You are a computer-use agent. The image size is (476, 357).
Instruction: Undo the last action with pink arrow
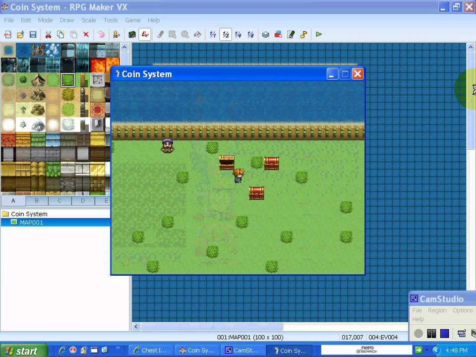click(x=101, y=34)
